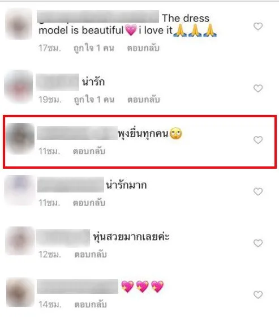The image size is (279, 321).
Task: Open blurred username of หุ่นสวยมากเลยค่ะ commenter
Action: pyautogui.click(x=63, y=238)
